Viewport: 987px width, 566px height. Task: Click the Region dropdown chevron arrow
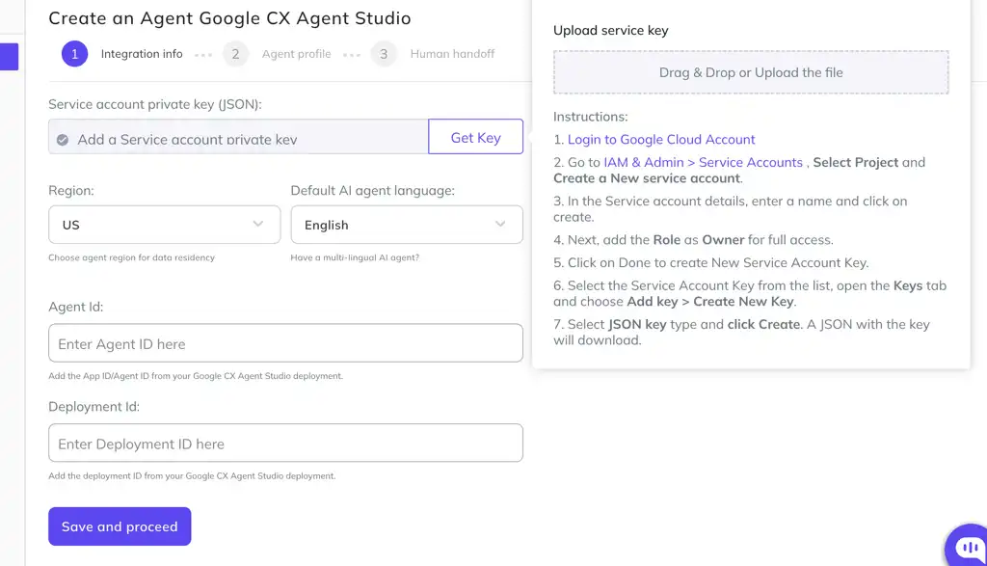pyautogui.click(x=258, y=224)
